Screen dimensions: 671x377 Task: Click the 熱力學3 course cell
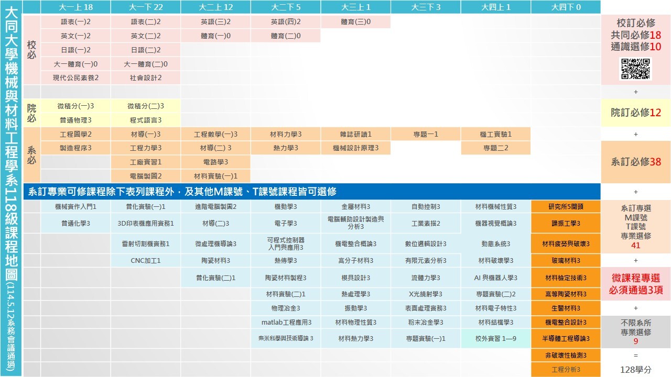click(286, 148)
